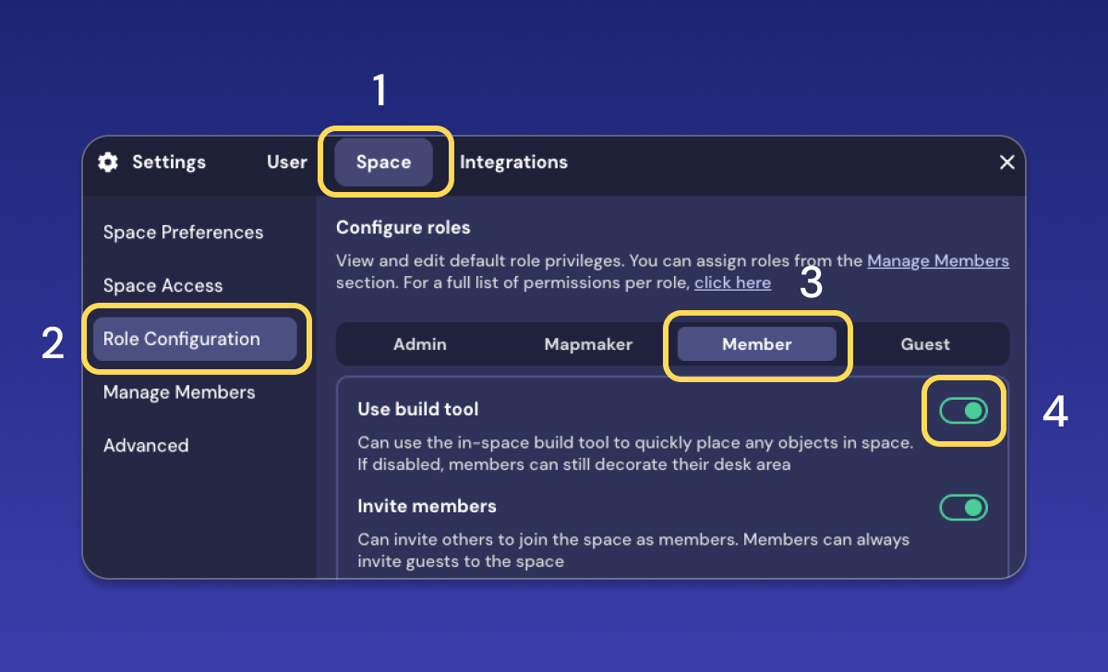The image size is (1108, 672).
Task: Open Space Access settings
Action: [x=163, y=286]
